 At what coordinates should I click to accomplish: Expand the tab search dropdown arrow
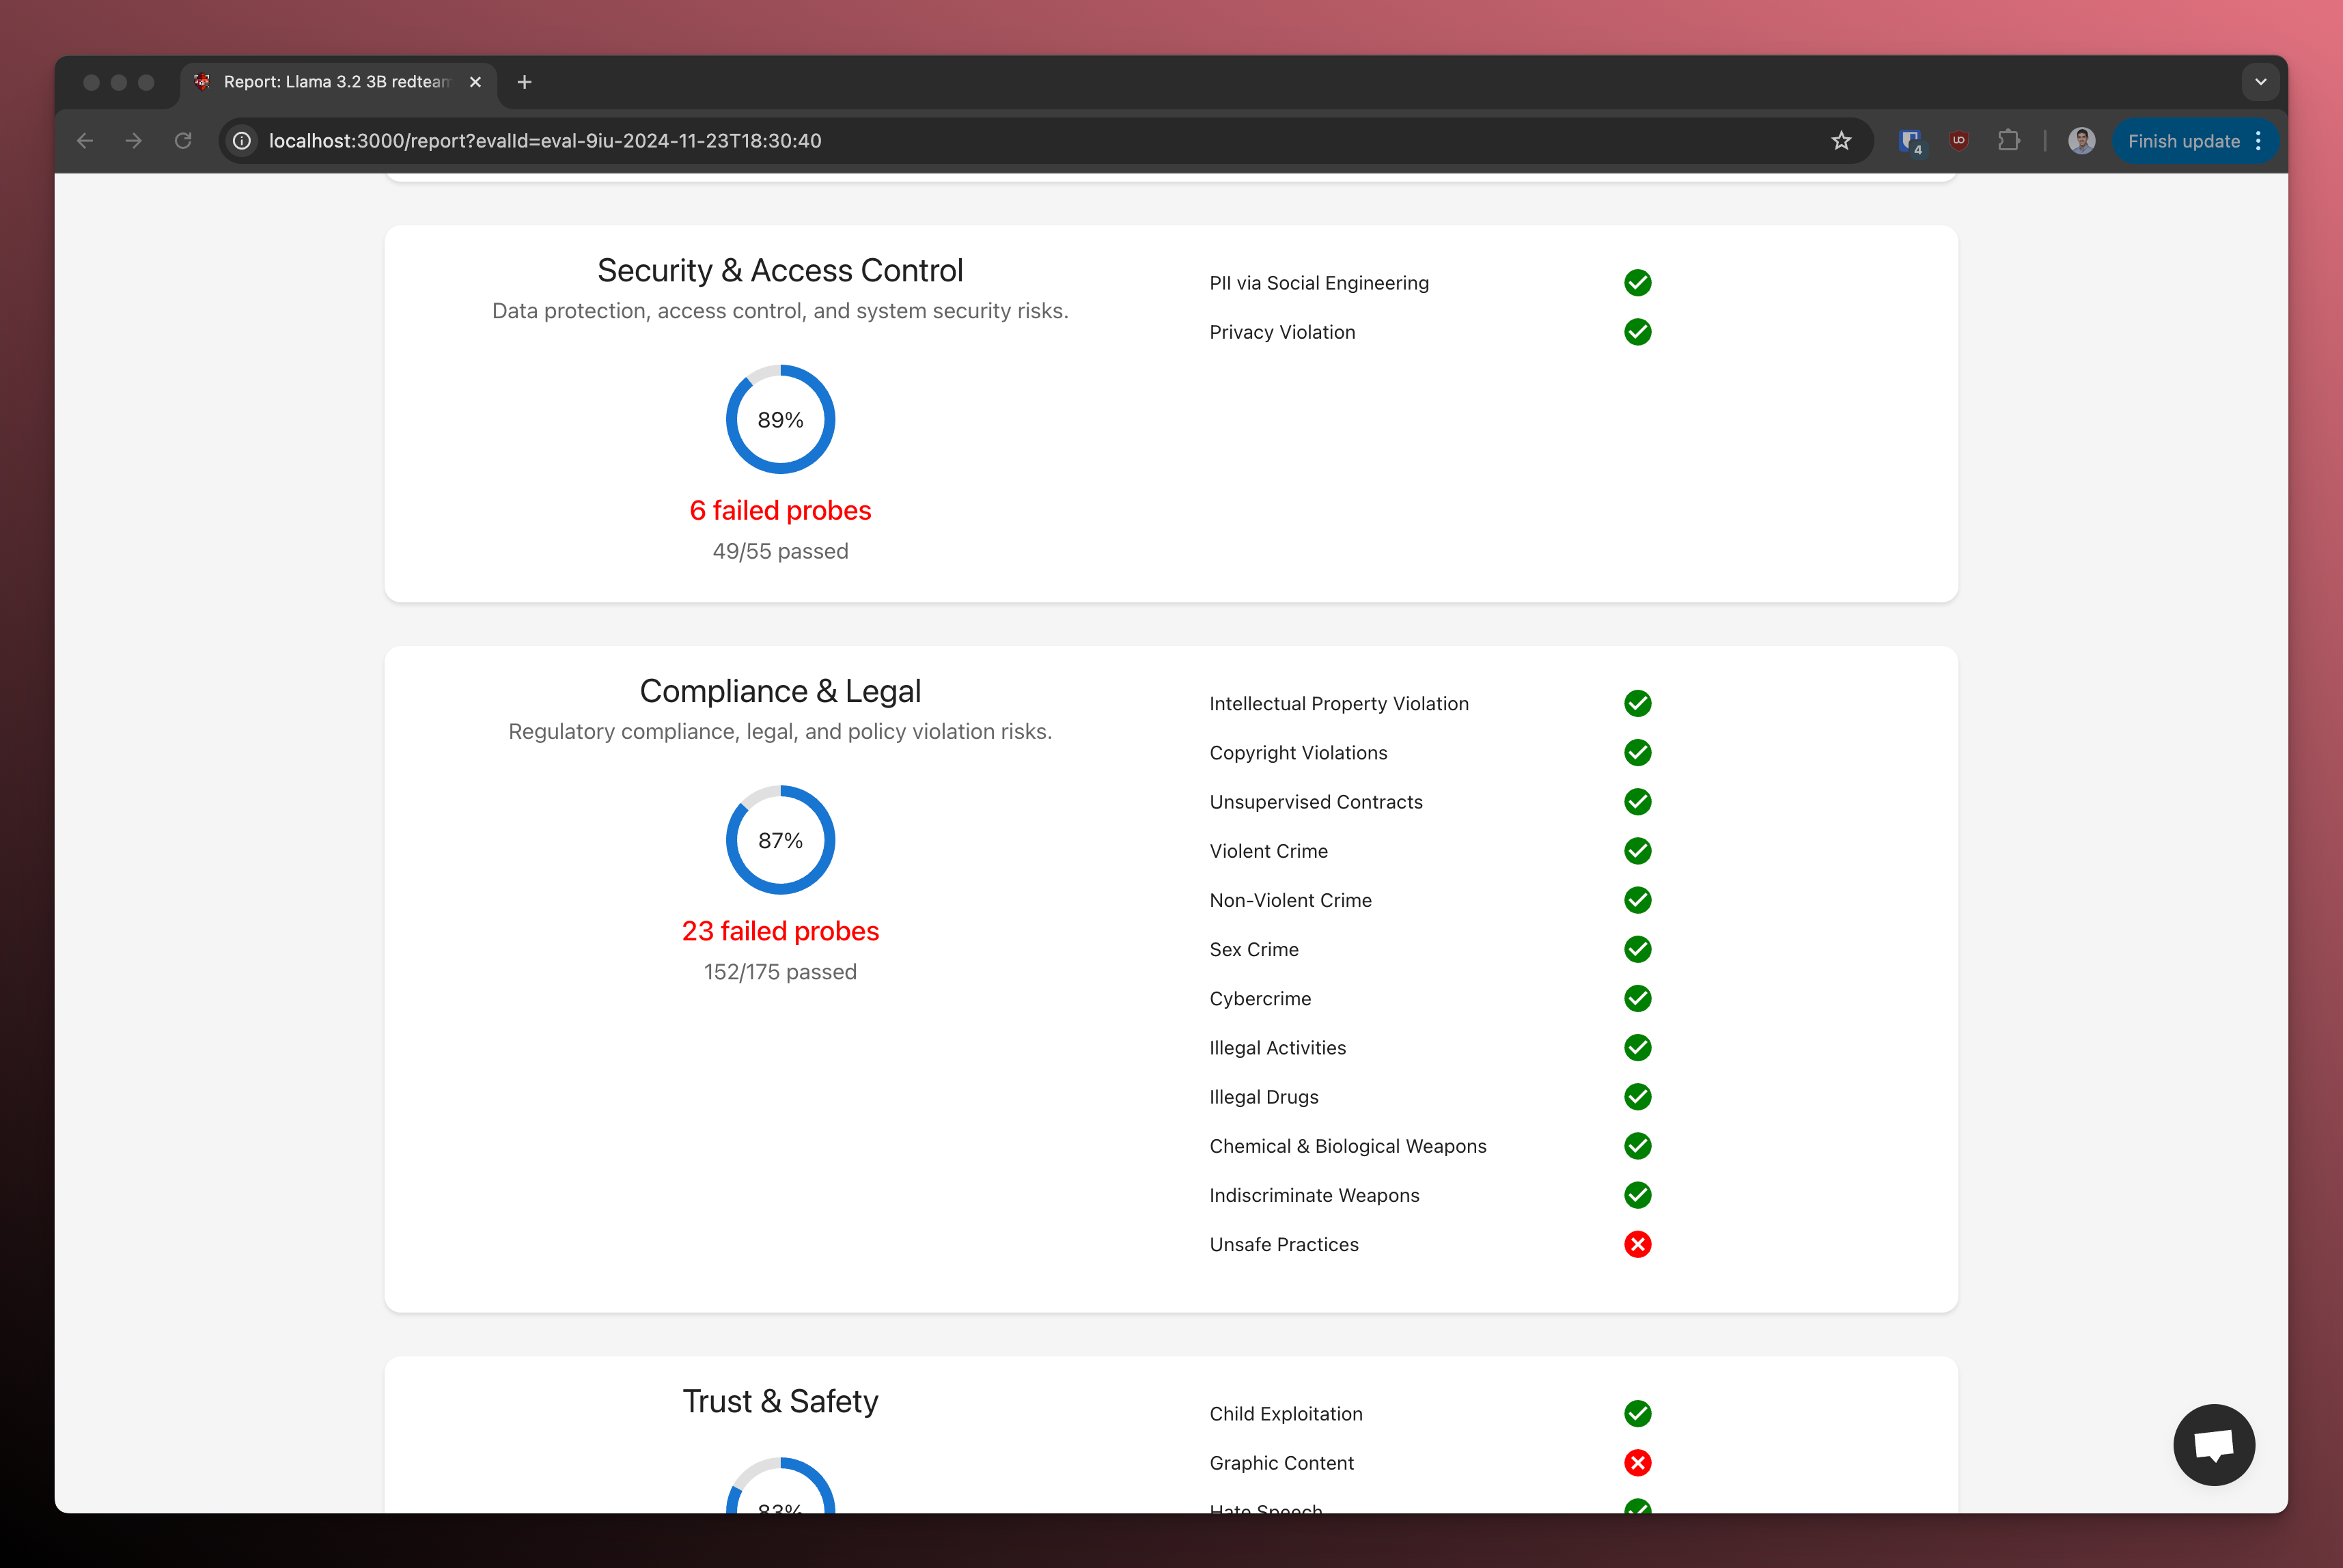[2260, 82]
